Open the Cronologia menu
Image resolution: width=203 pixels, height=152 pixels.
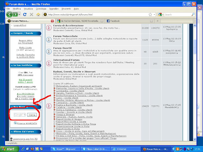tap(41, 9)
